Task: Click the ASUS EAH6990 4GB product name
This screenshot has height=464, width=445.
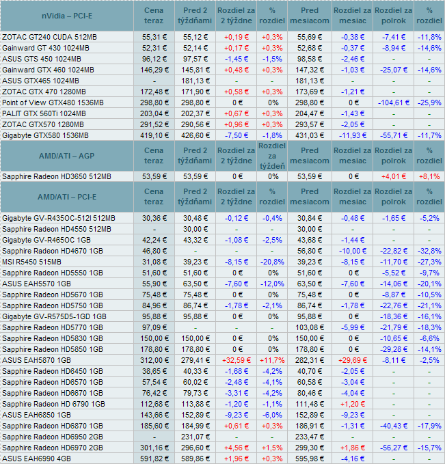Action: point(36,459)
